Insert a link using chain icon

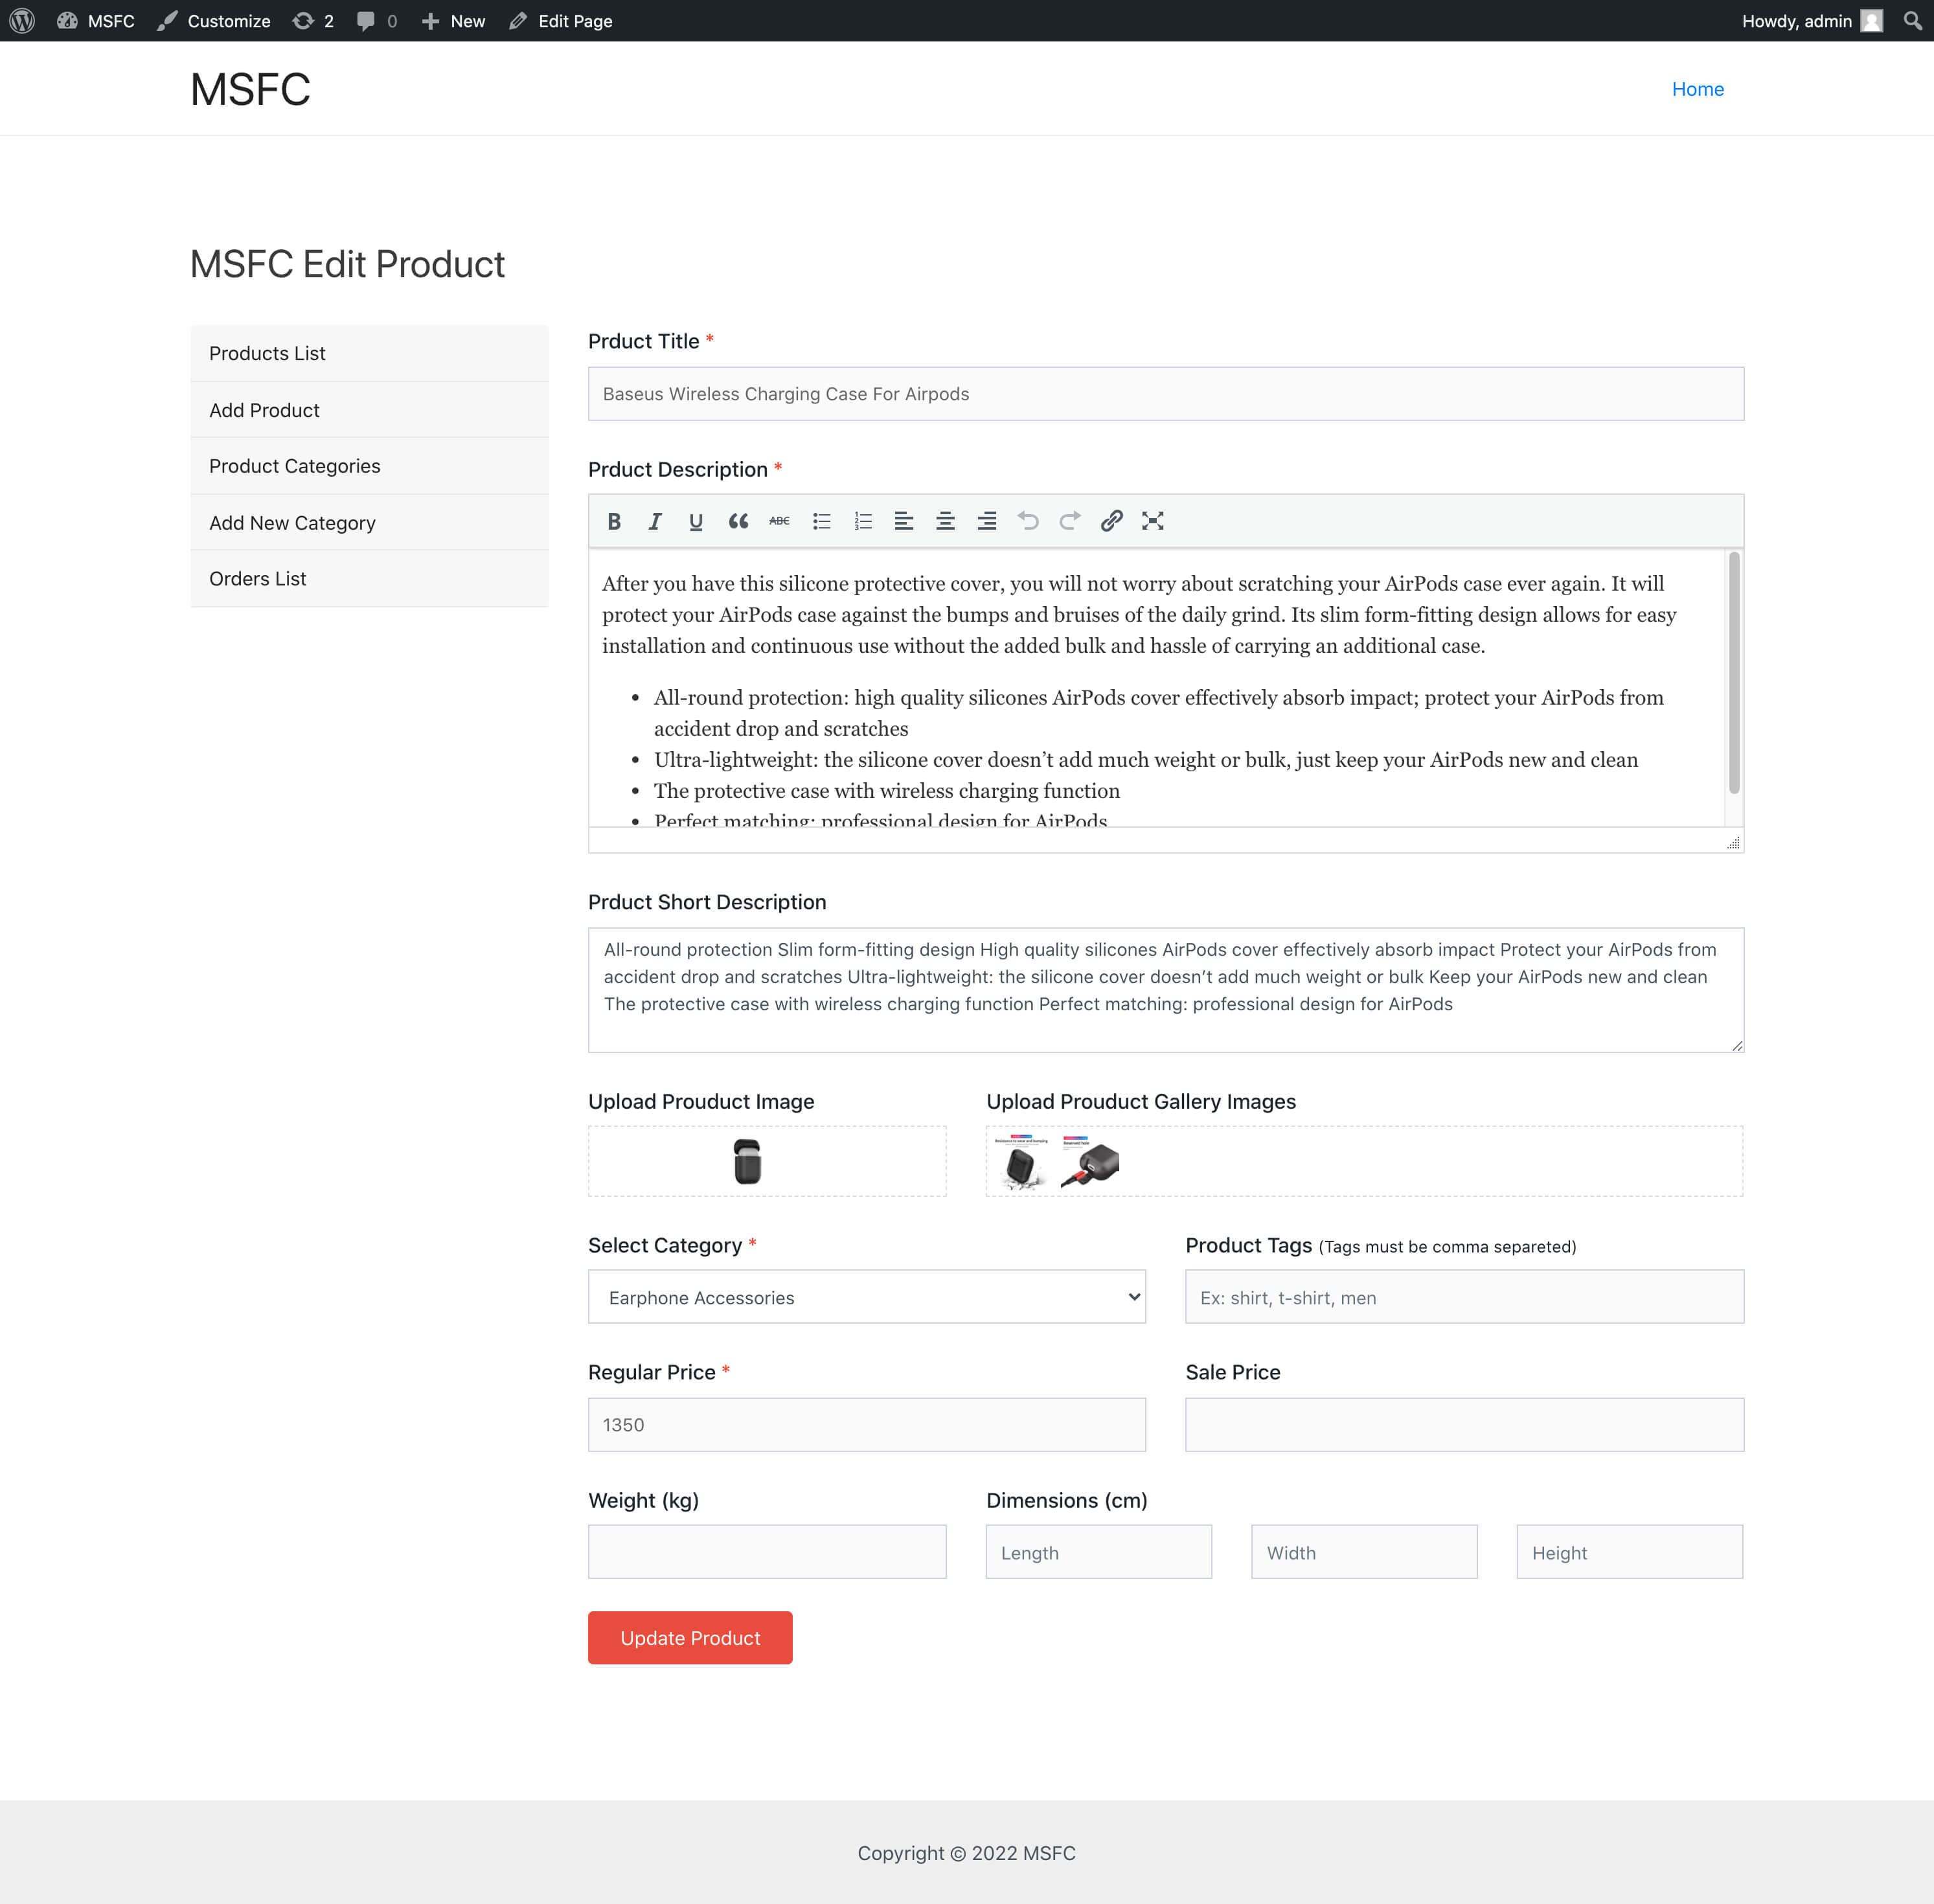pos(1111,521)
